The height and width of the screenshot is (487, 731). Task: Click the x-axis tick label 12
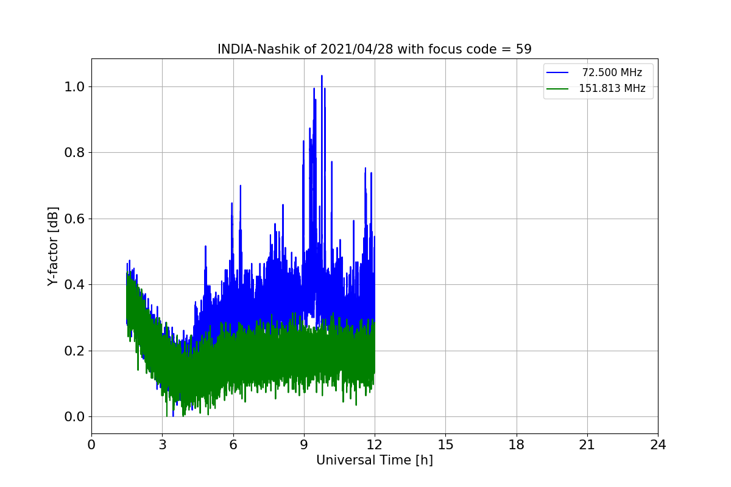[375, 445]
